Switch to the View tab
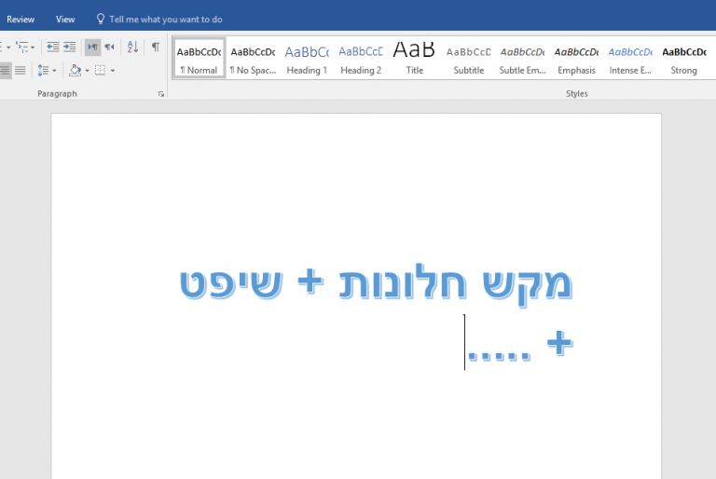Image resolution: width=716 pixels, height=479 pixels. tap(65, 20)
